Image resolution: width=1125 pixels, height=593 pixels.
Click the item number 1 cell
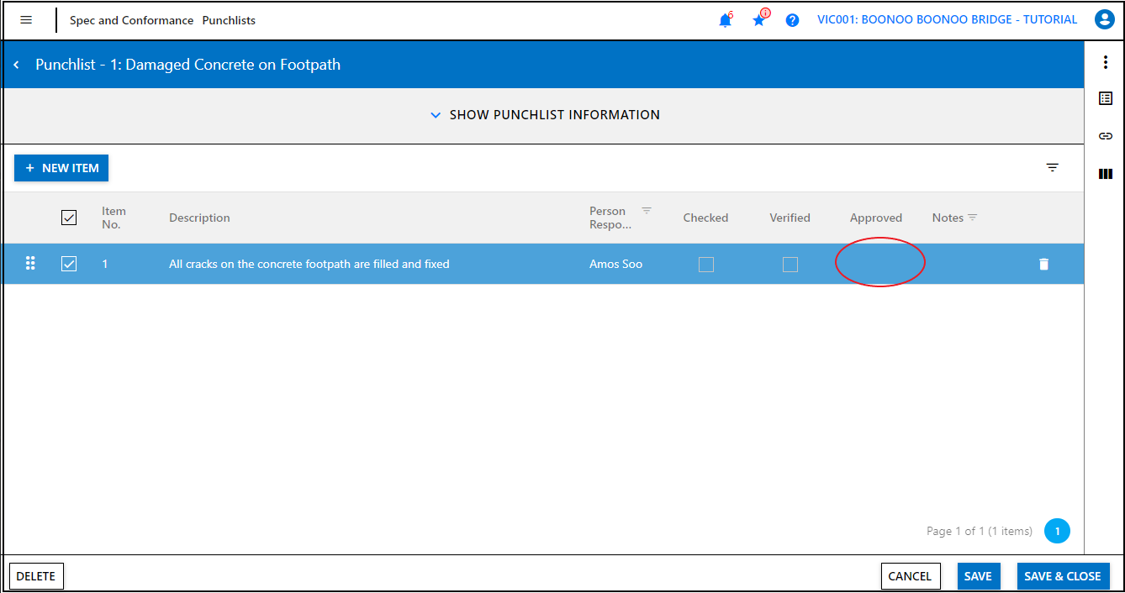105,264
